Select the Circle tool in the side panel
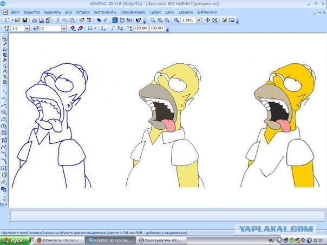This screenshot has height=245, width=327. click(4, 112)
